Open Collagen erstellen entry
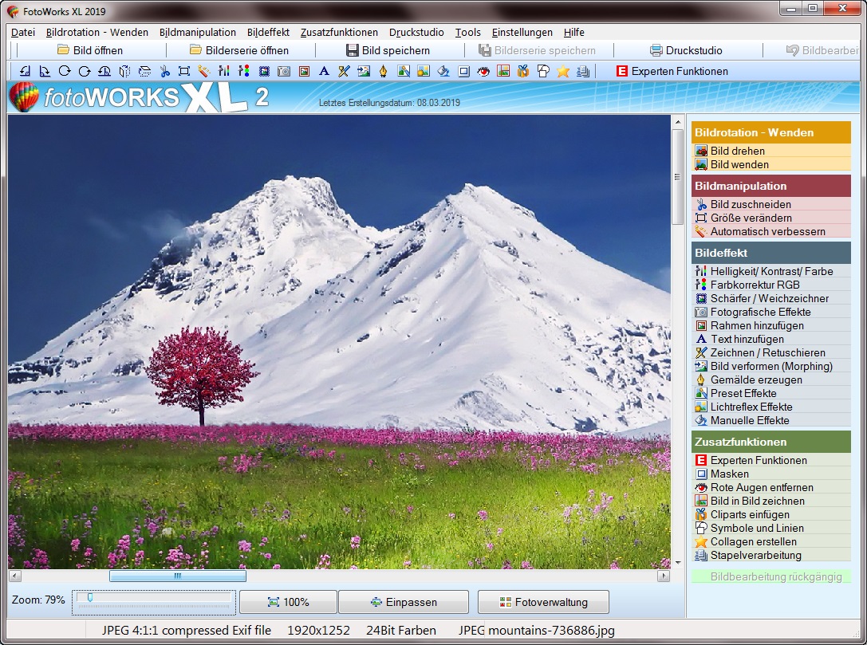Image resolution: width=867 pixels, height=645 pixels. (771, 541)
